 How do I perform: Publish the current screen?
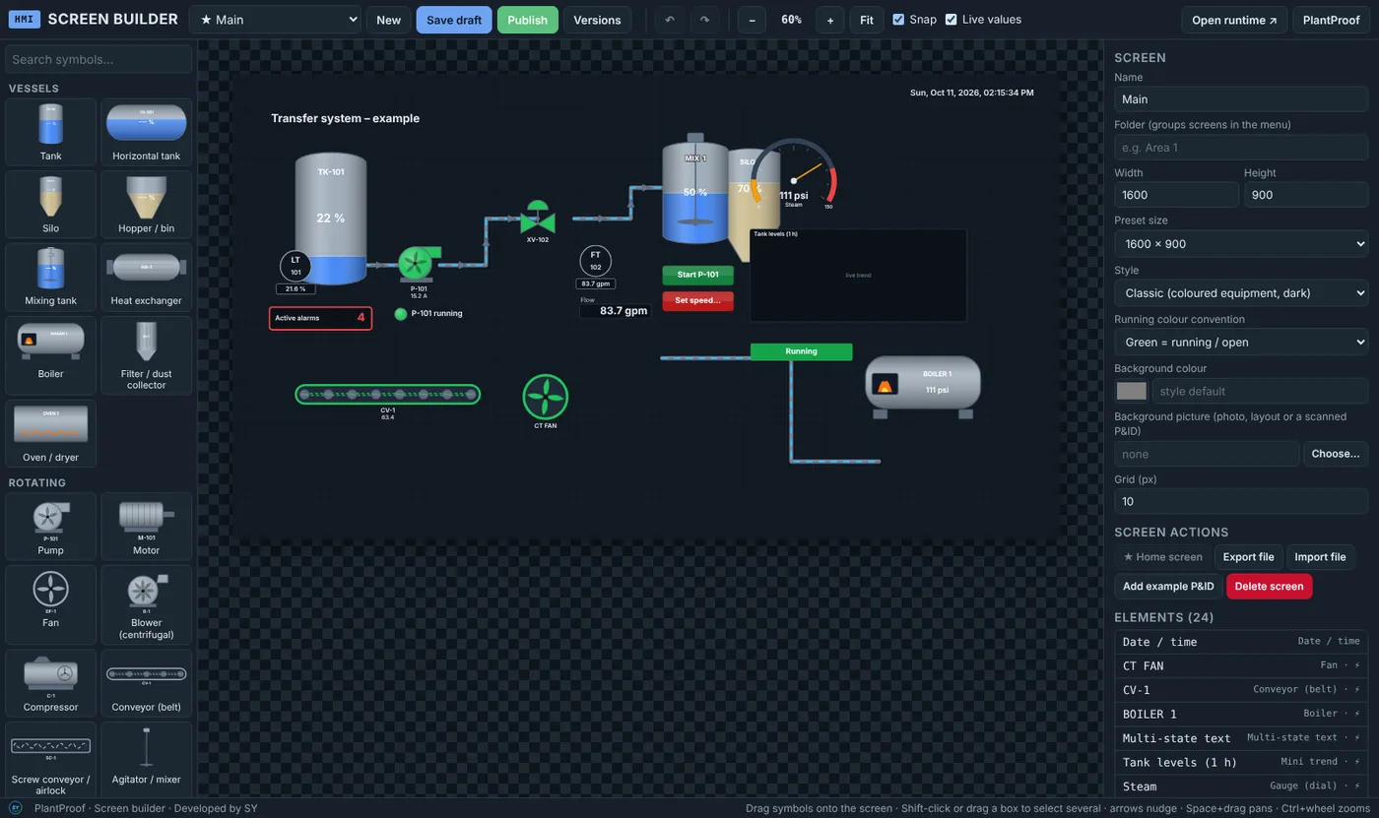tap(527, 20)
